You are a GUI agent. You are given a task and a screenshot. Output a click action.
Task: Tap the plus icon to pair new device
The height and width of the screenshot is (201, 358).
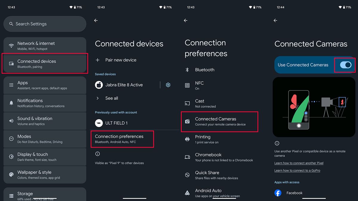pyautogui.click(x=98, y=60)
